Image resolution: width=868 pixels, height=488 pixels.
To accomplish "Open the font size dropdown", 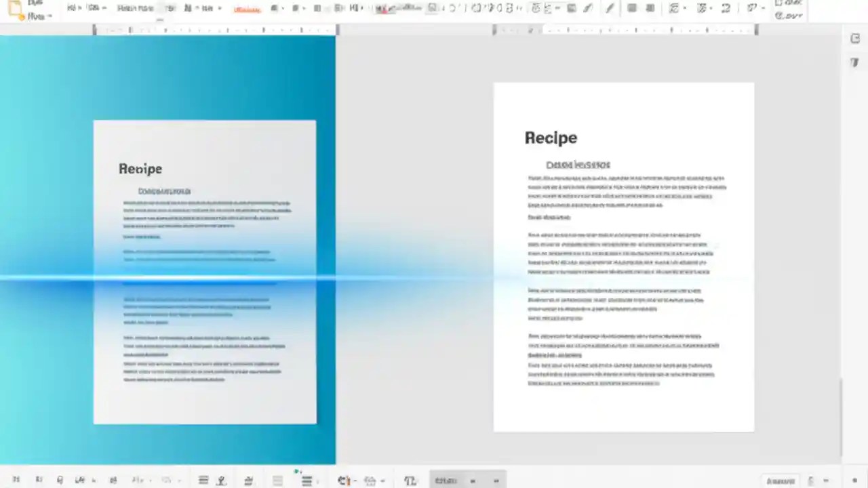I will [x=170, y=7].
